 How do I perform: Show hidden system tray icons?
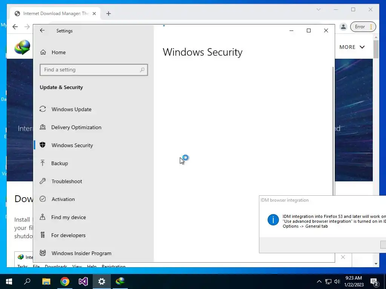[319, 281]
